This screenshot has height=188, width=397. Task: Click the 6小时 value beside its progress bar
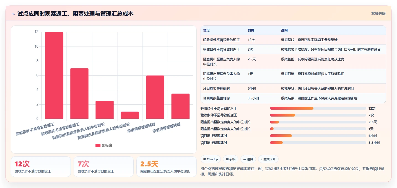point(373,136)
